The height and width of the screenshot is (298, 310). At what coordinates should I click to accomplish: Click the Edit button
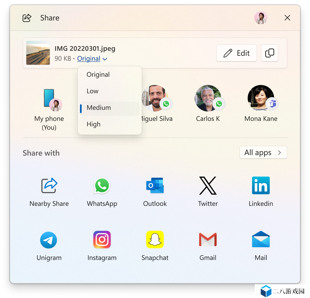(x=236, y=53)
